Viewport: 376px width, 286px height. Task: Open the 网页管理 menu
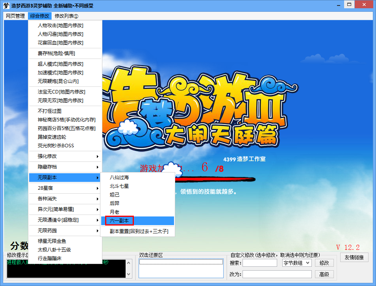coord(15,16)
